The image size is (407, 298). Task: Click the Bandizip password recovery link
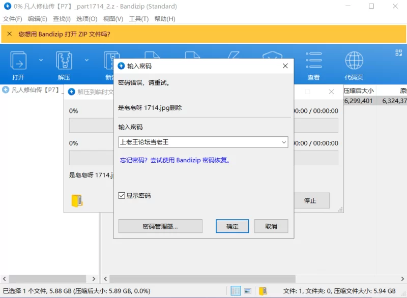176,160
